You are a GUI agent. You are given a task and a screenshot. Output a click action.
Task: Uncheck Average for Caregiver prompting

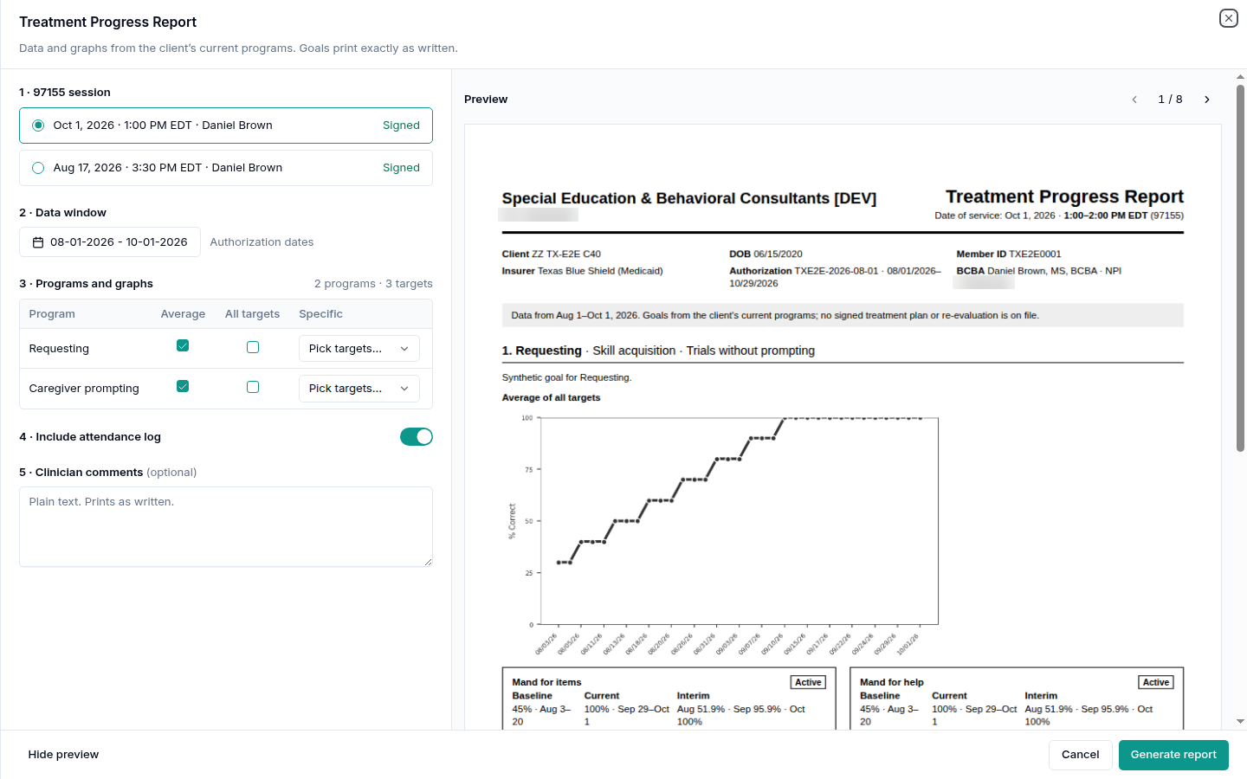(183, 386)
